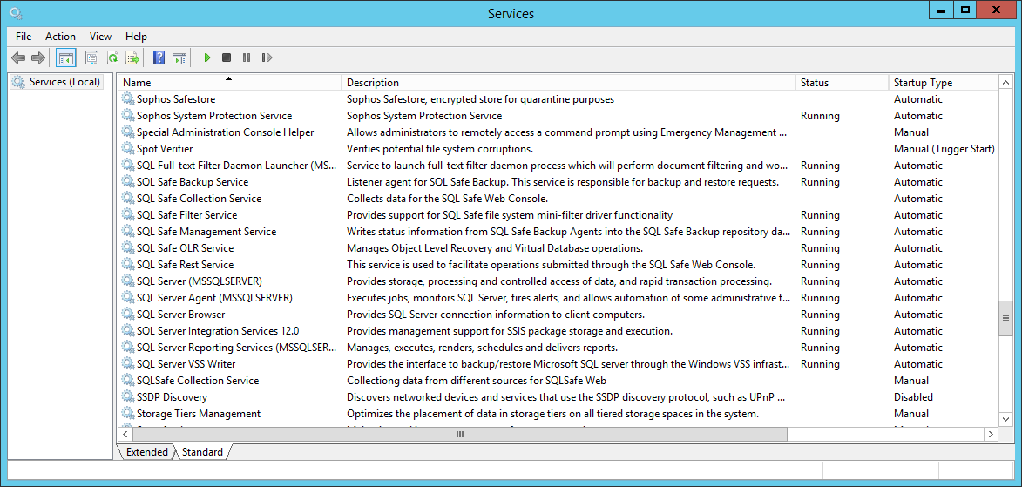Click the Export List toolbar icon
The height and width of the screenshot is (487, 1022).
click(133, 58)
